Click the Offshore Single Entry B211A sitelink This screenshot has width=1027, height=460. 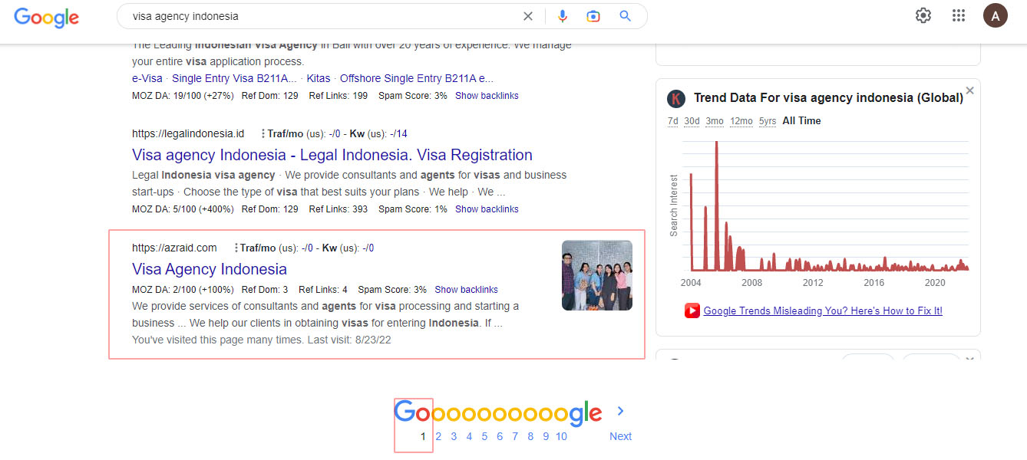coord(417,78)
